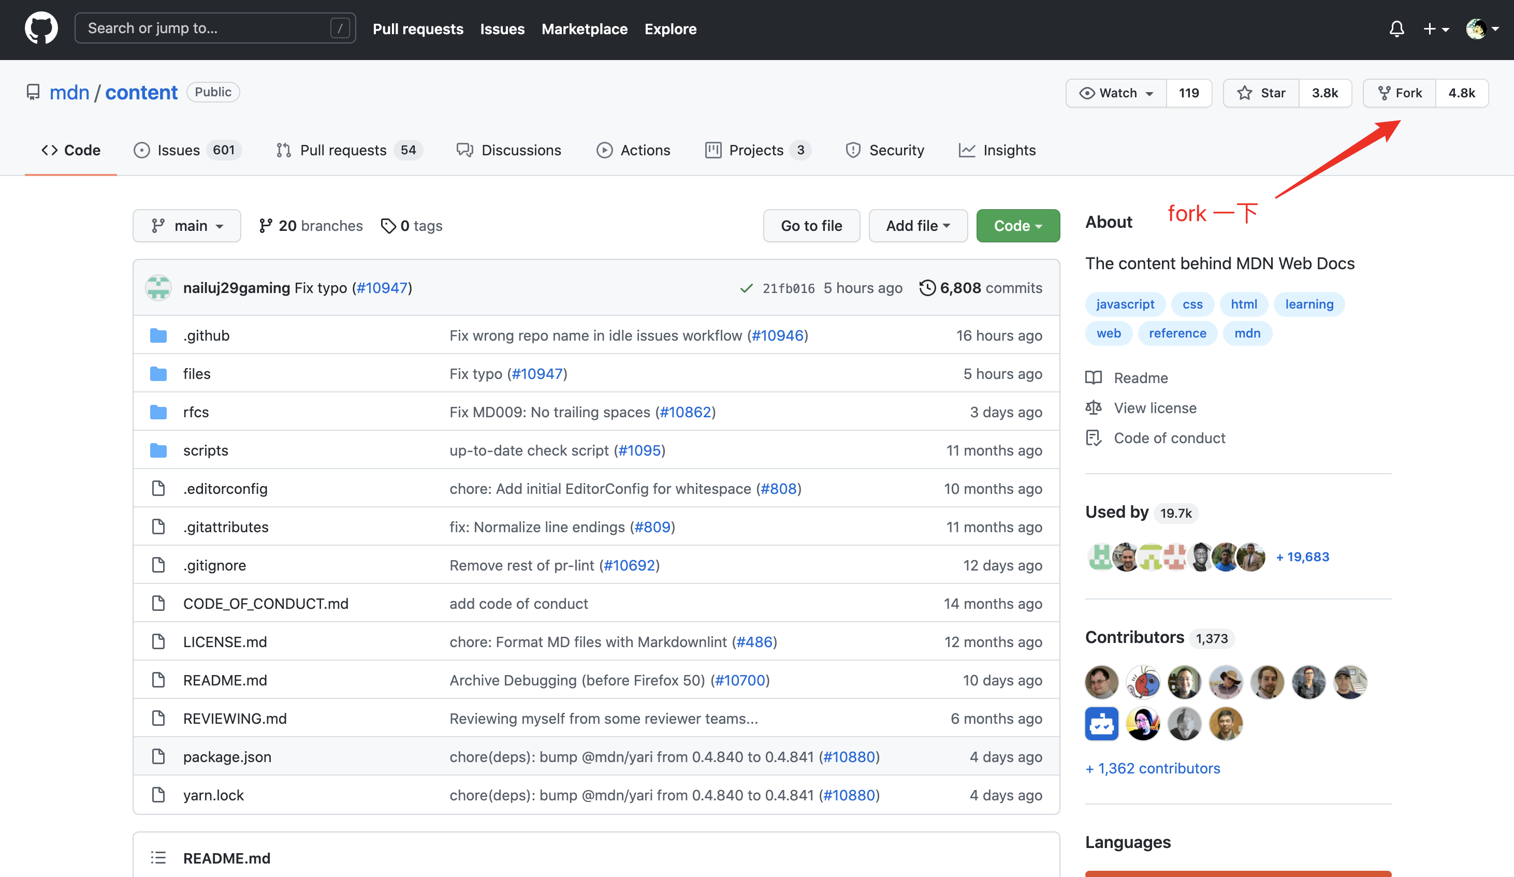Click the README table of contents icon

[158, 858]
